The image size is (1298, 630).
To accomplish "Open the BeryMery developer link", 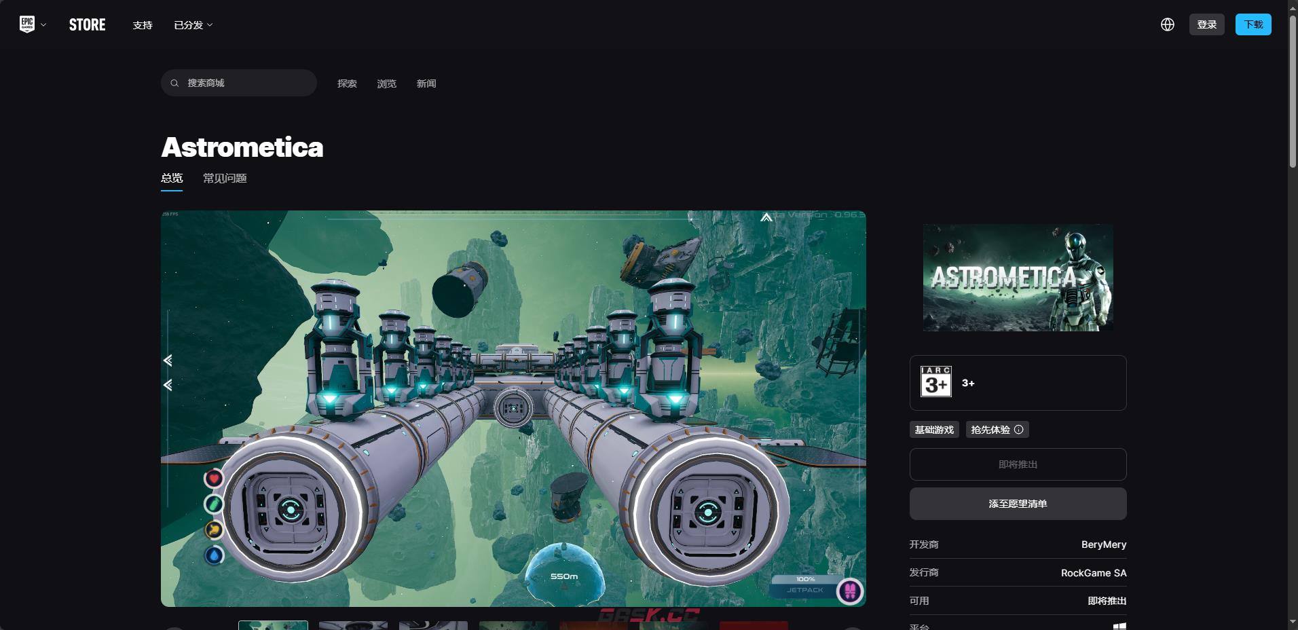I will point(1104,544).
